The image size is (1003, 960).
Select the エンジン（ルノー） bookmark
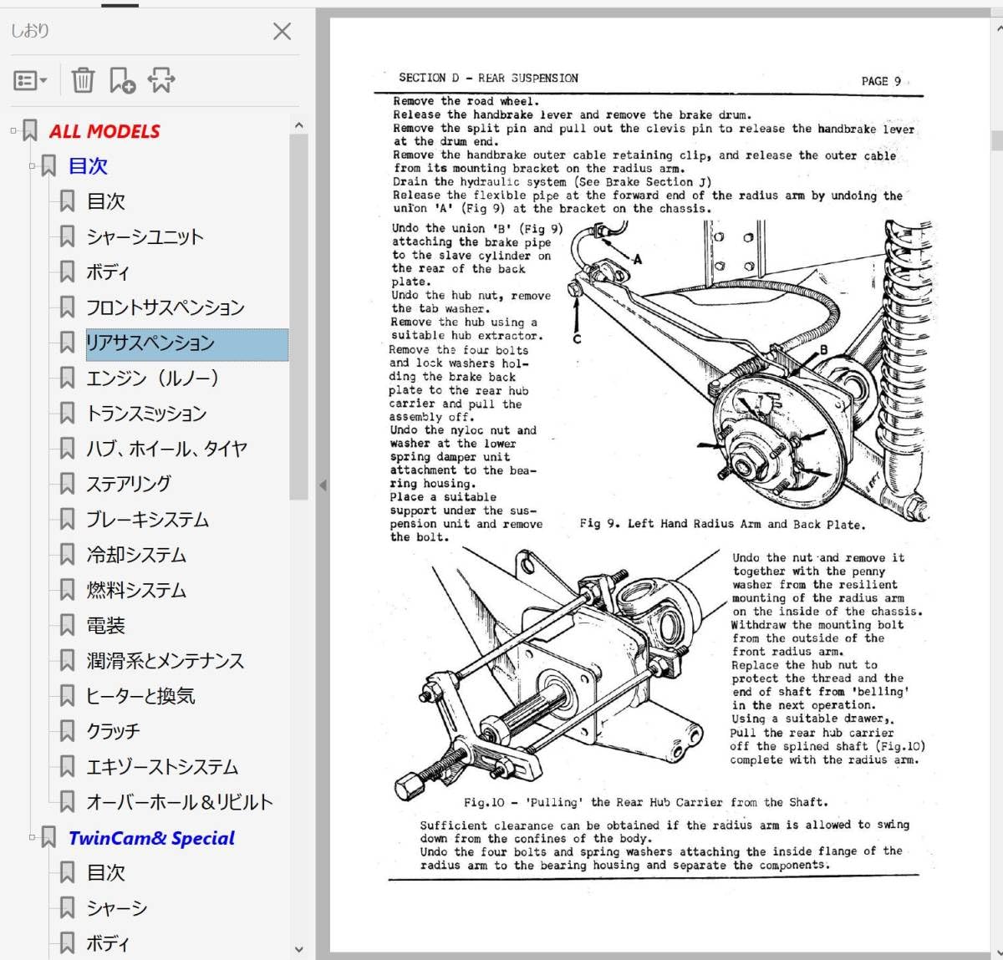(152, 378)
